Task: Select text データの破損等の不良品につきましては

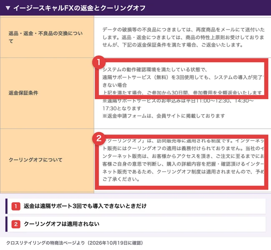Action: click(146, 30)
